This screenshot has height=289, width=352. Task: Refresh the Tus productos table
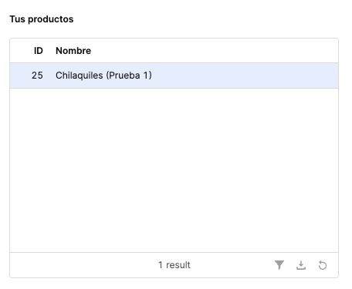(323, 265)
